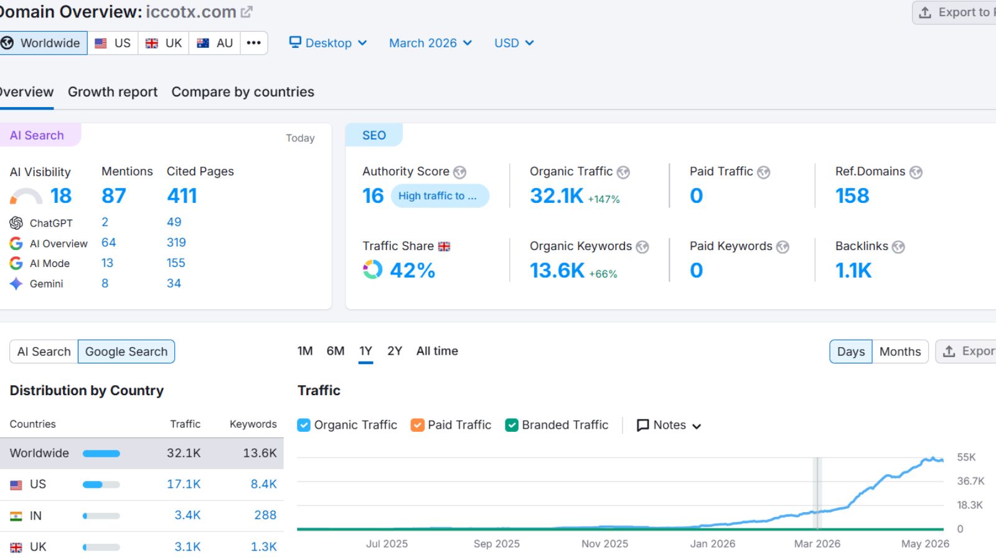
Task: Open Compare by countries tab
Action: point(243,92)
